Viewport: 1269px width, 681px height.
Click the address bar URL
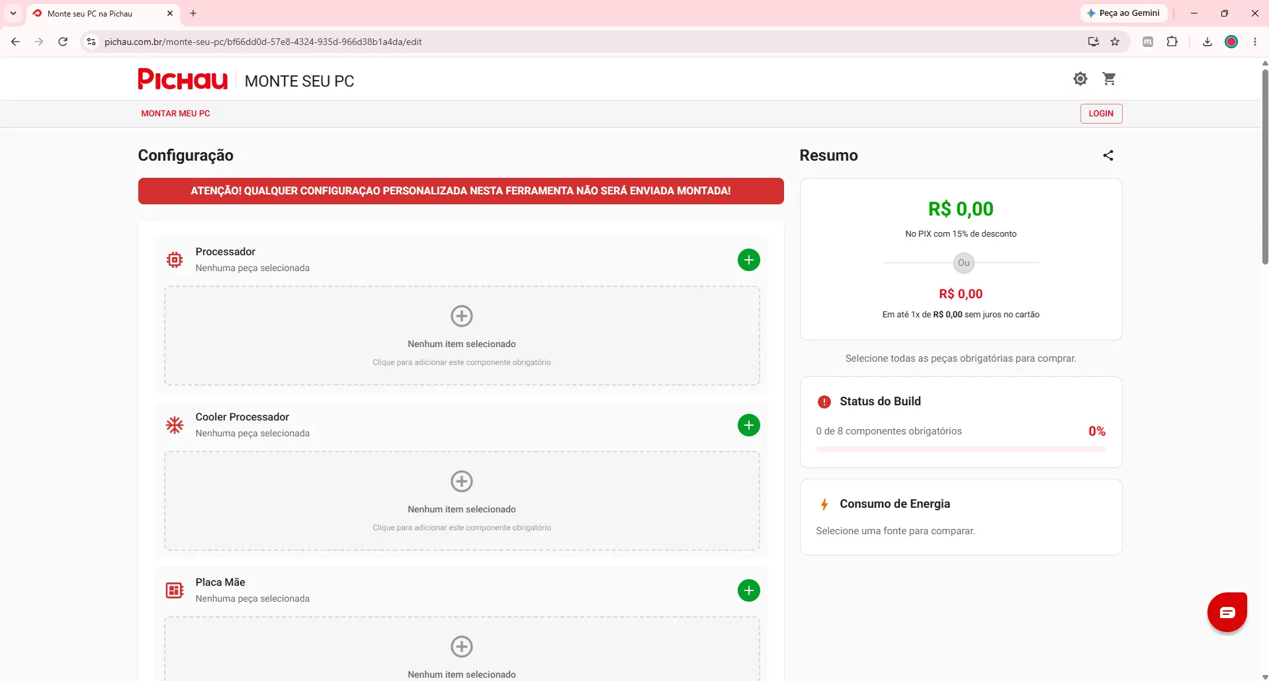263,42
